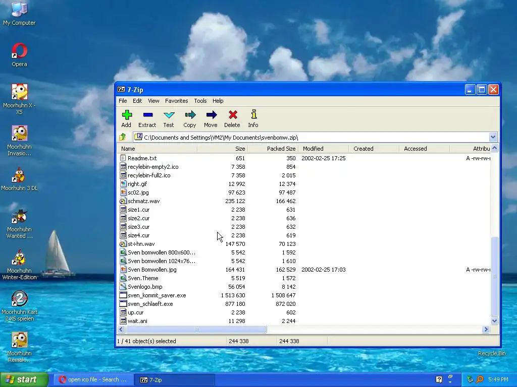The width and height of the screenshot is (517, 387).
Task: Select the schmatz.wav file icon
Action: pos(123,201)
